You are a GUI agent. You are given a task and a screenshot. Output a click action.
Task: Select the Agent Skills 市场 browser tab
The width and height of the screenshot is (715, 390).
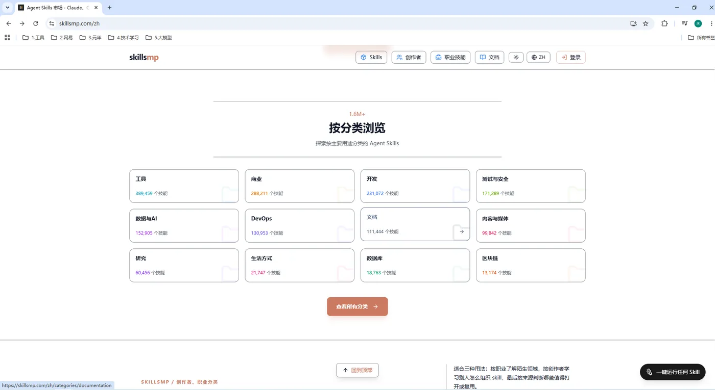coord(58,8)
